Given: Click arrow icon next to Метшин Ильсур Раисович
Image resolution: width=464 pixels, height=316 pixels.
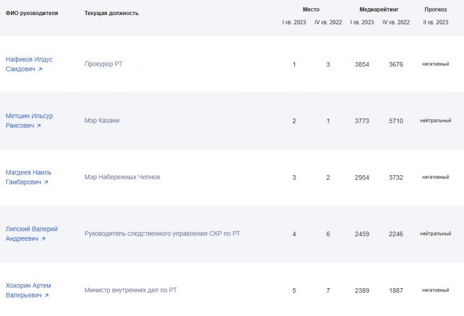Looking at the screenshot, I should (x=39, y=126).
